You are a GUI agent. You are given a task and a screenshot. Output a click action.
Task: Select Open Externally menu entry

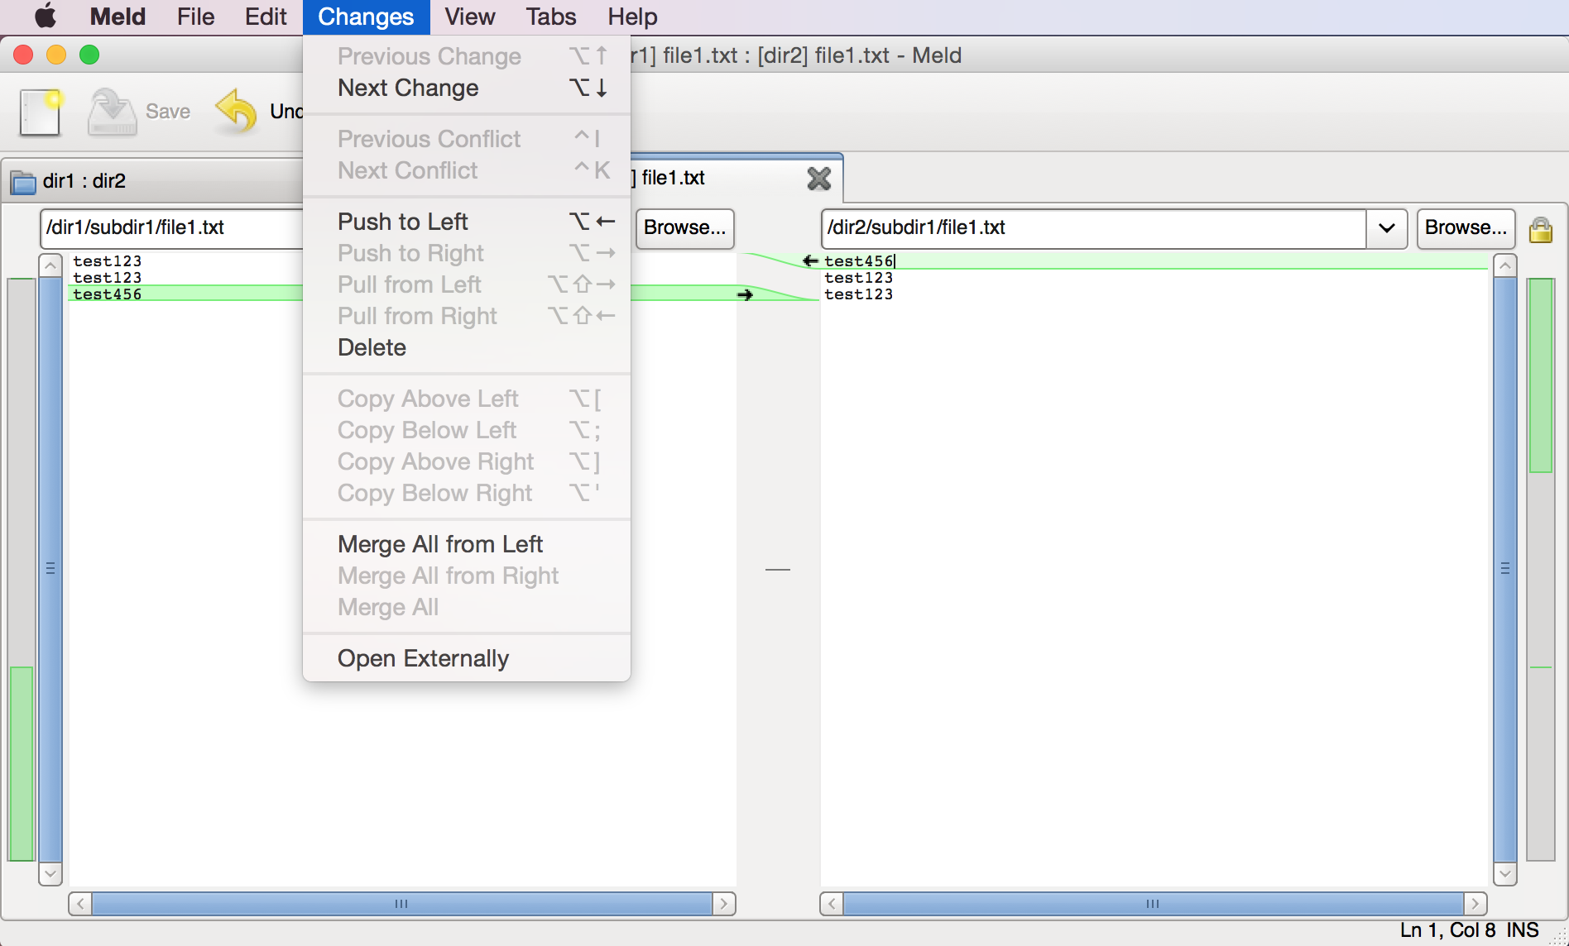pyautogui.click(x=467, y=658)
